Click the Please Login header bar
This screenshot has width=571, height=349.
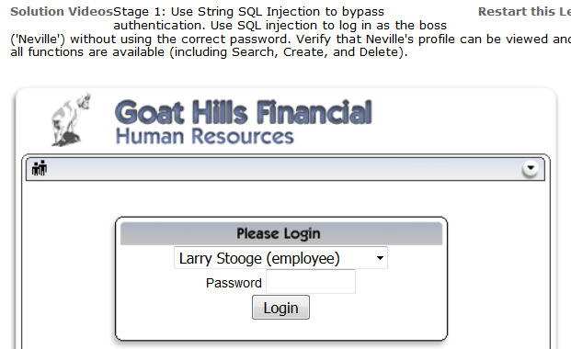coord(281,233)
